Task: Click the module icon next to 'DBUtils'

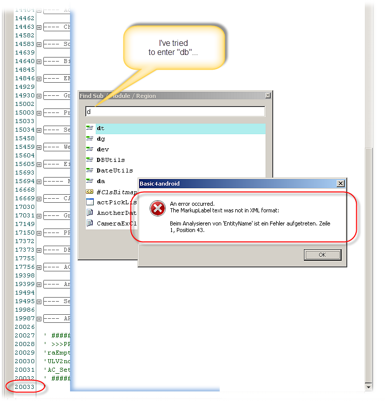Action: 90,159
